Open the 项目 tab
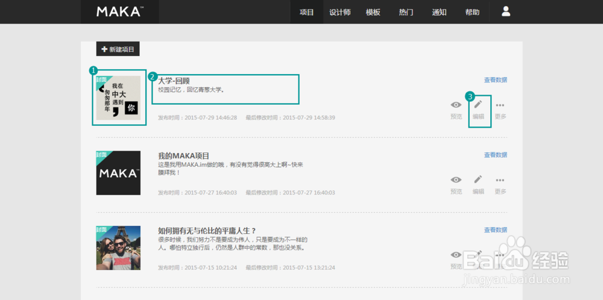 pyautogui.click(x=306, y=12)
